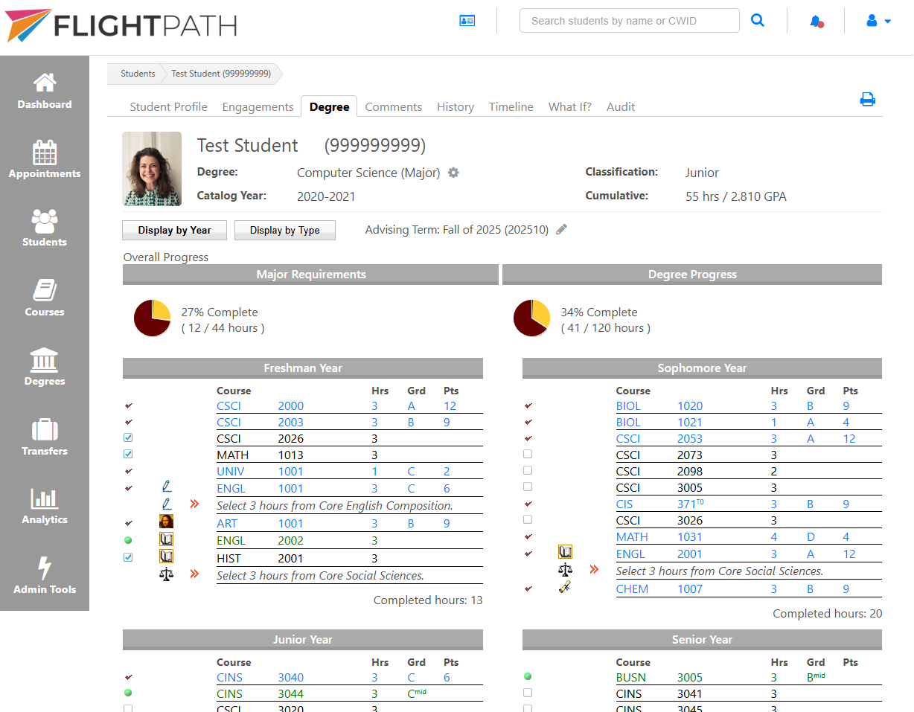Image resolution: width=914 pixels, height=712 pixels.
Task: Uncheck the CSCI 2026 checkbox
Action: pos(128,437)
